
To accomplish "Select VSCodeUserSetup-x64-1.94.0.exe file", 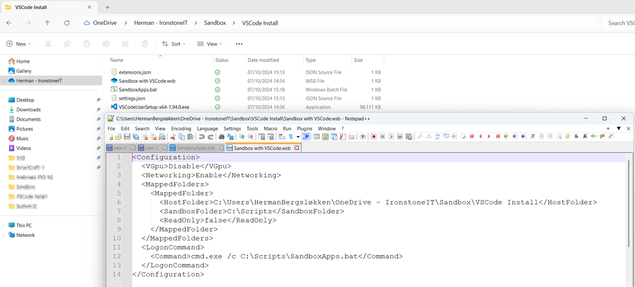I will coord(154,107).
